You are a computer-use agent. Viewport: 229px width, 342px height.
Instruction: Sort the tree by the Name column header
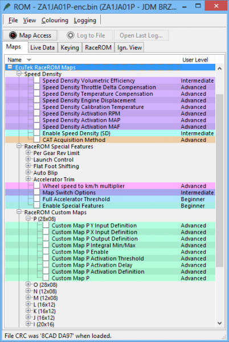click(x=92, y=59)
